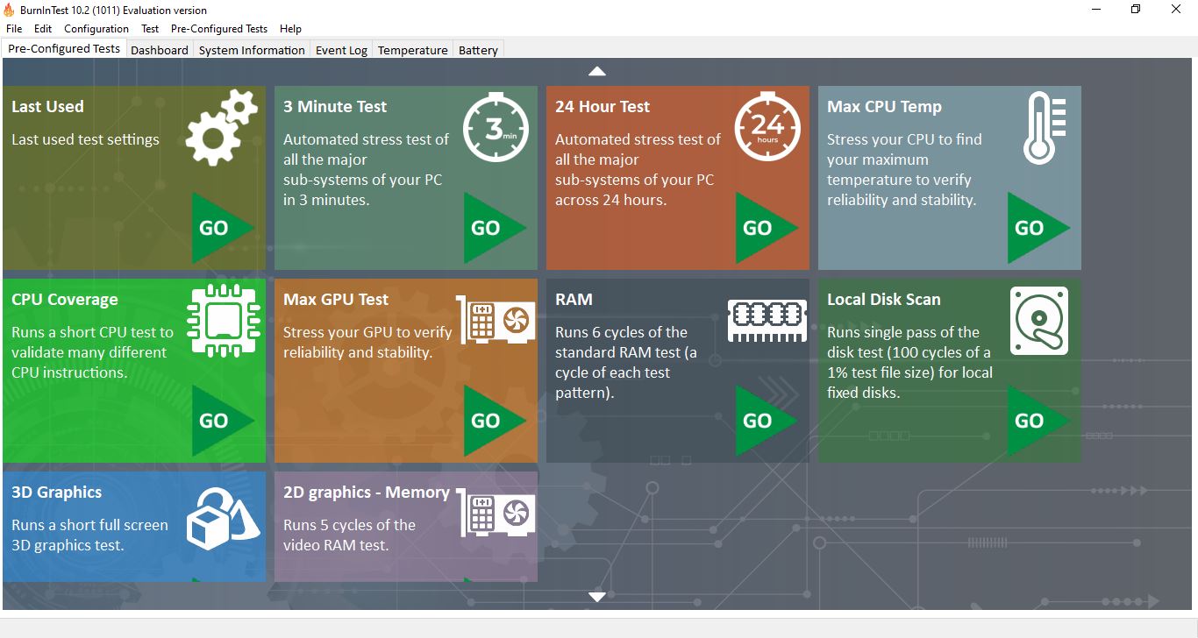Start the 24 Hour Test GO arrow

point(766,228)
